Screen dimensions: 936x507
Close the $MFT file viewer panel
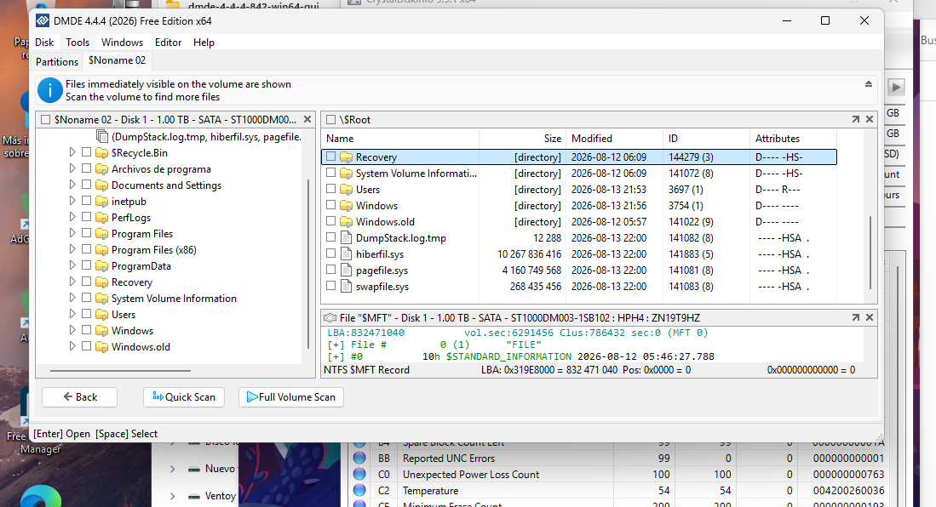pyautogui.click(x=870, y=318)
